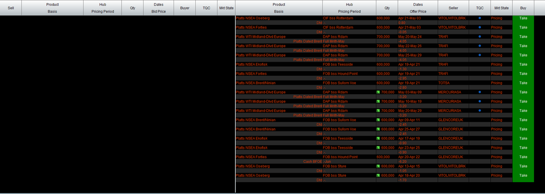The width and height of the screenshot is (545, 194).
Task: Select GLENCOREUK seller on Apr 09-Apr 11 row
Action: click(451, 120)
